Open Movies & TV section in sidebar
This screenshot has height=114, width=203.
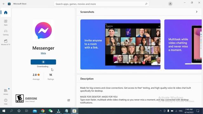[6, 42]
